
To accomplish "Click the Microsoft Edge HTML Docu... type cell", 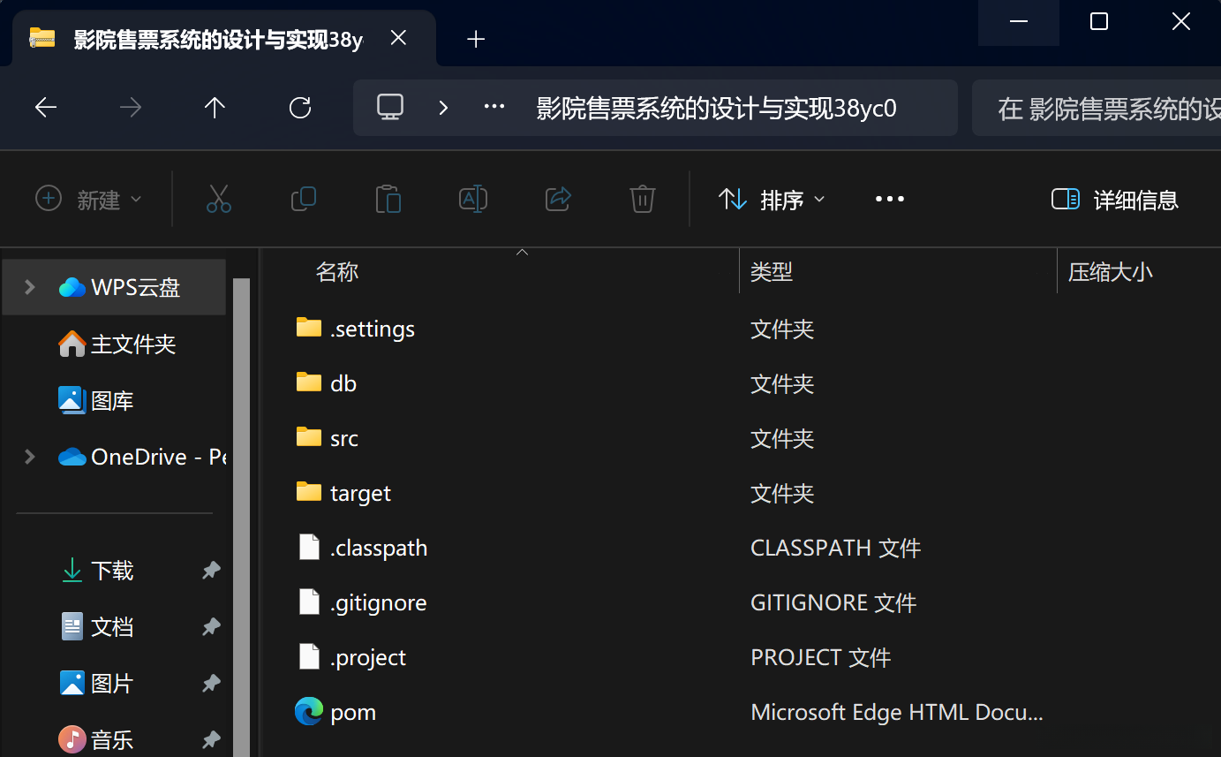I will (x=897, y=713).
